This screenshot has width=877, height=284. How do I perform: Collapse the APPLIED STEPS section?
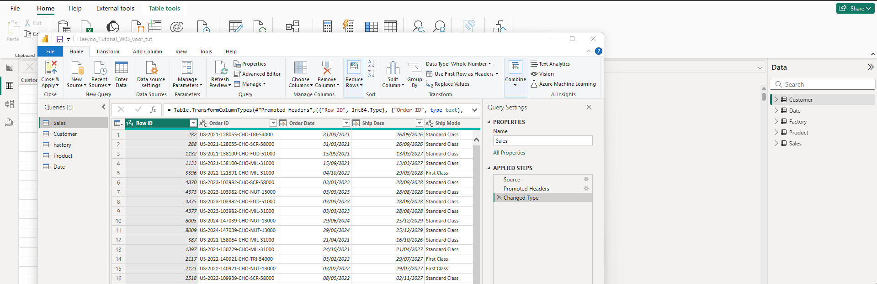(489, 168)
